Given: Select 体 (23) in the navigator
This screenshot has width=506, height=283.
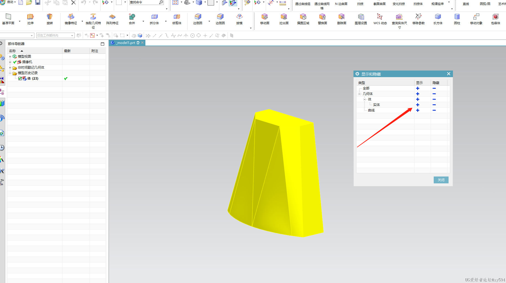Looking at the screenshot, I should [33, 79].
